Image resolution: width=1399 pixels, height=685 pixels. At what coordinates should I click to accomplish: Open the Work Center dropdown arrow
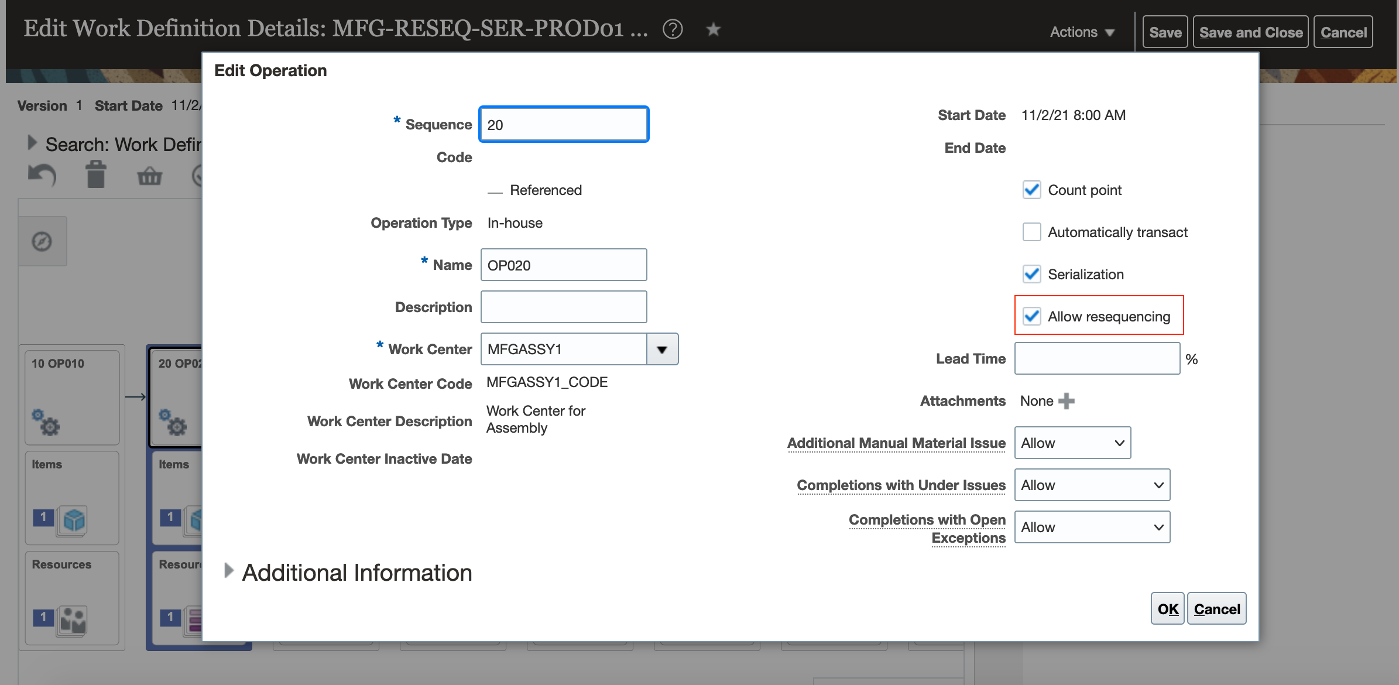coord(662,350)
